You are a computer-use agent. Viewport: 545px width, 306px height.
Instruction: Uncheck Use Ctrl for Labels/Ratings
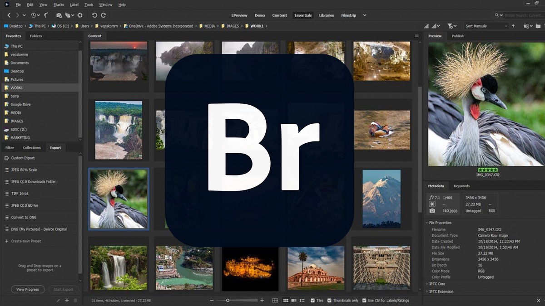(x=364, y=301)
